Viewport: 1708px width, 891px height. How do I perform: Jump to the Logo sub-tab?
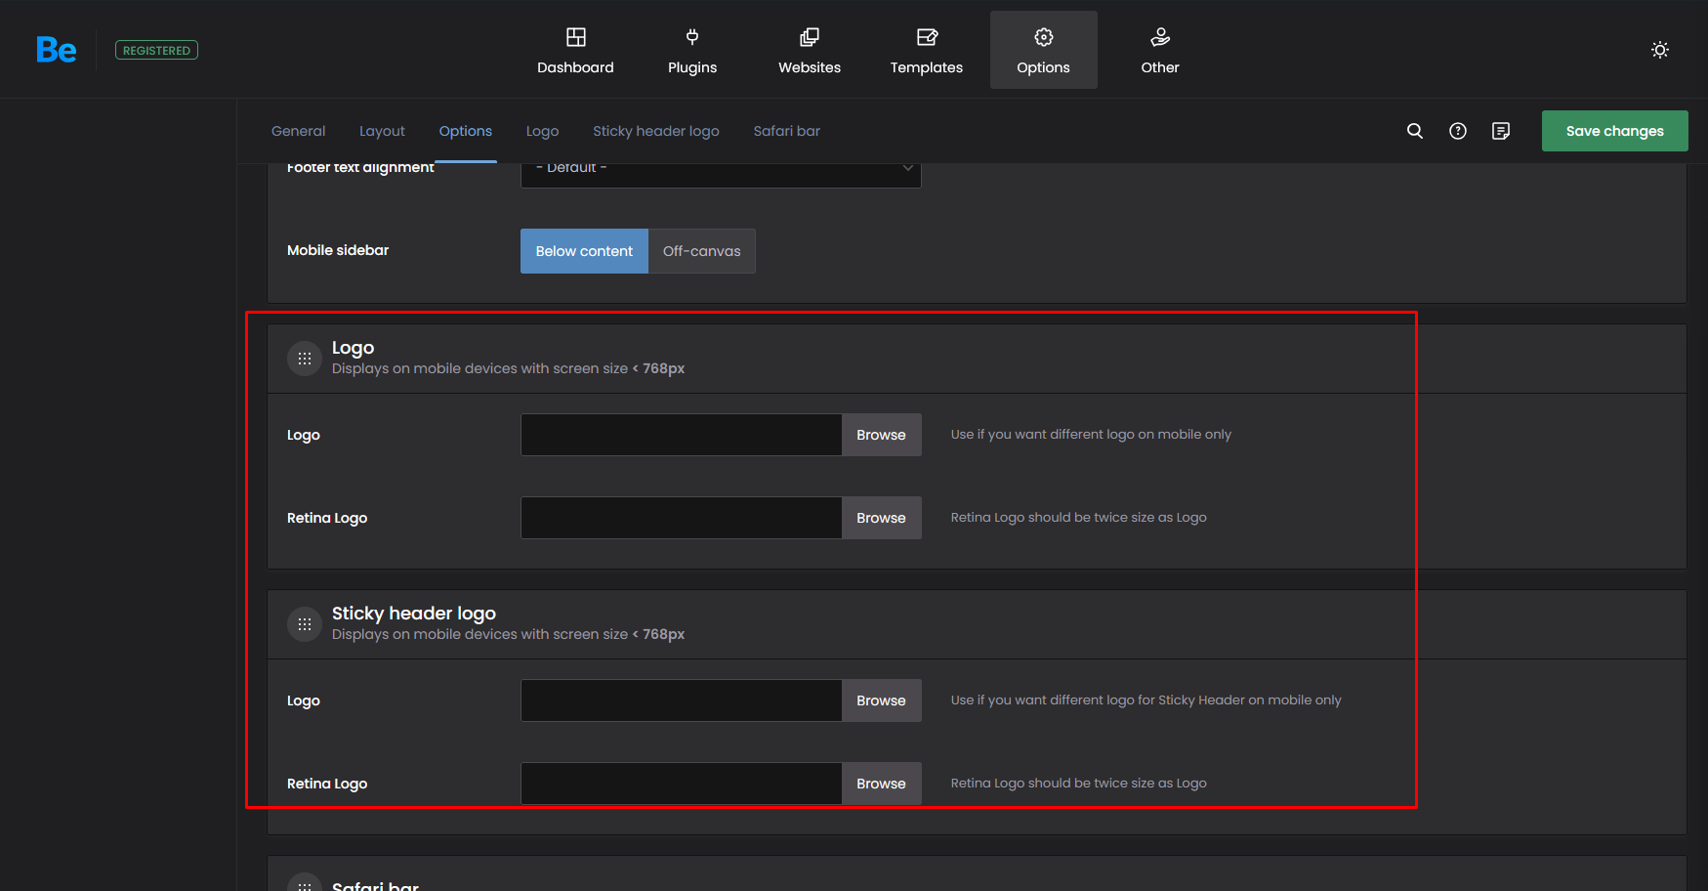(x=542, y=131)
